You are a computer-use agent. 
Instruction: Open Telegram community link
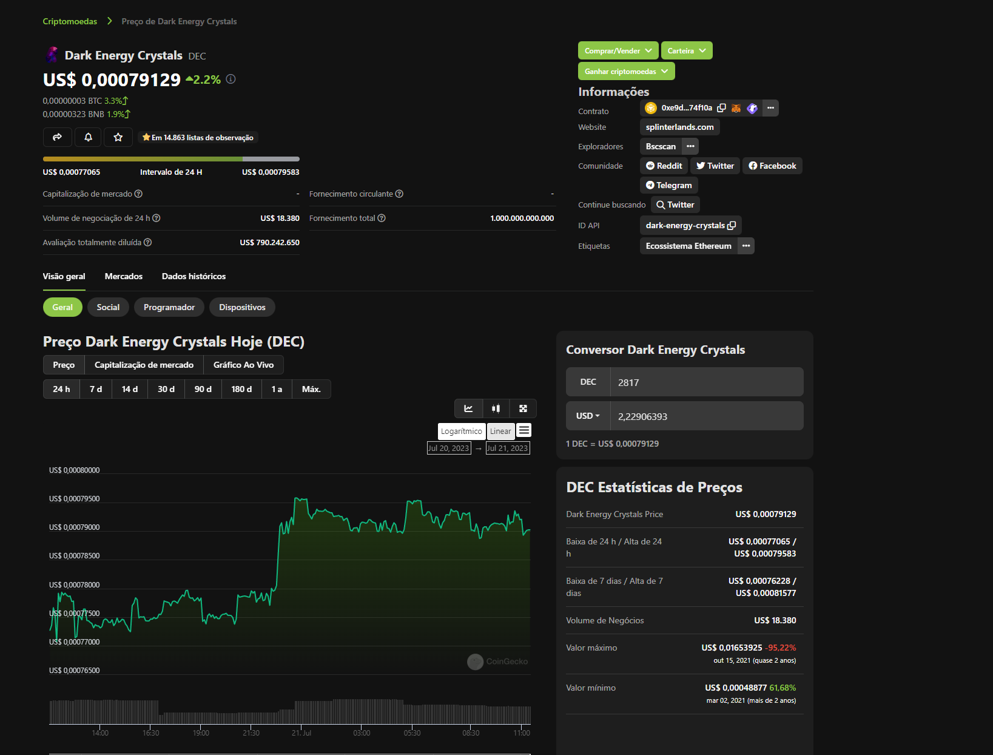point(668,185)
